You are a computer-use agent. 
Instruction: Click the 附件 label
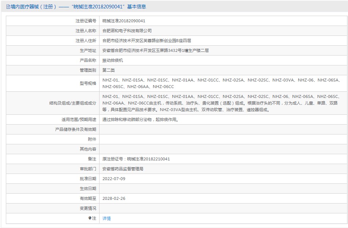point(92,139)
